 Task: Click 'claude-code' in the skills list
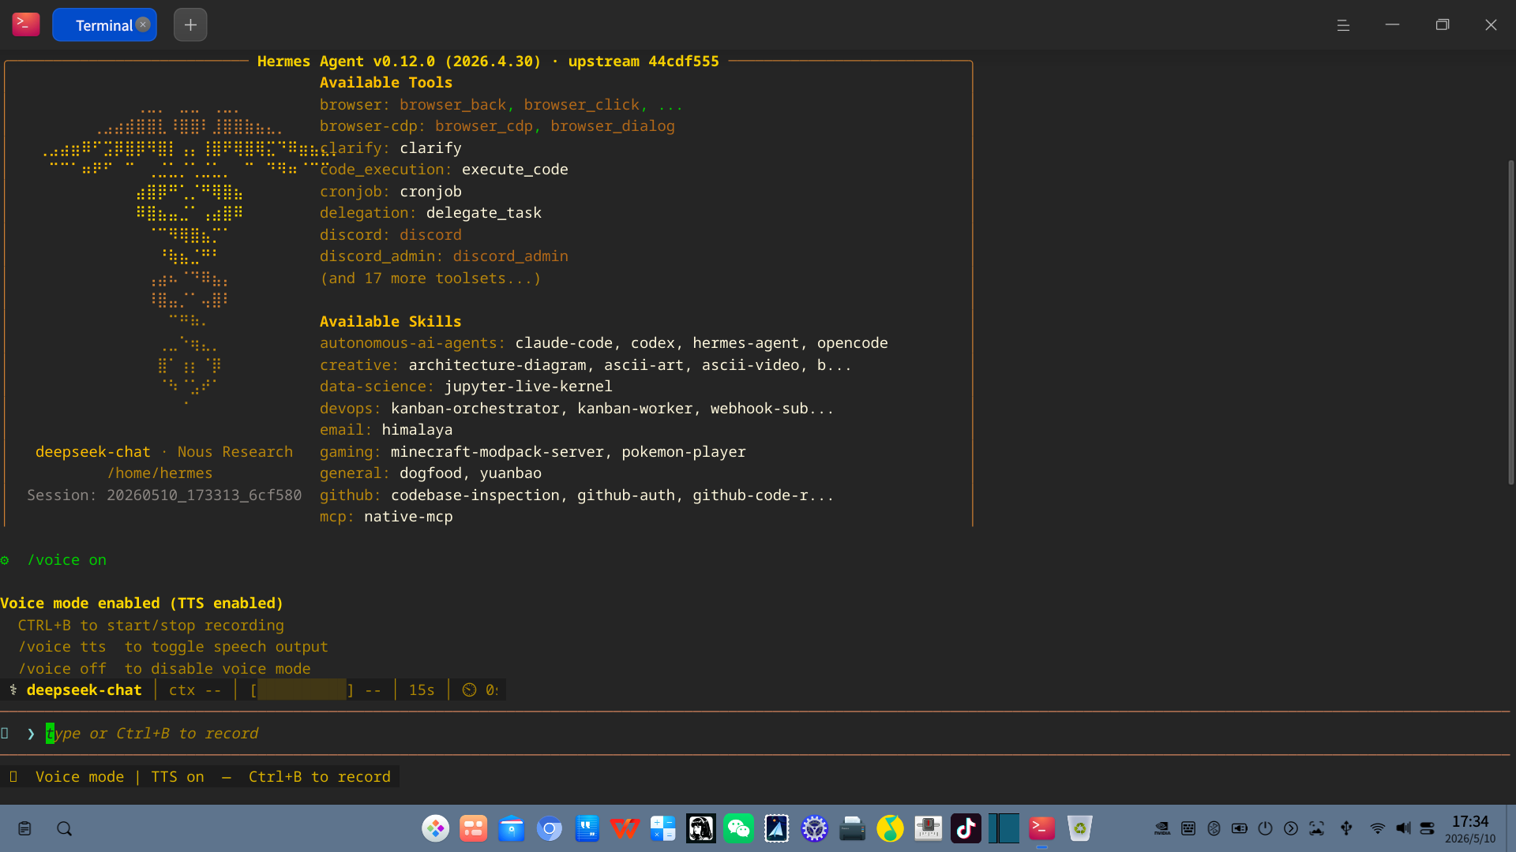coord(564,343)
